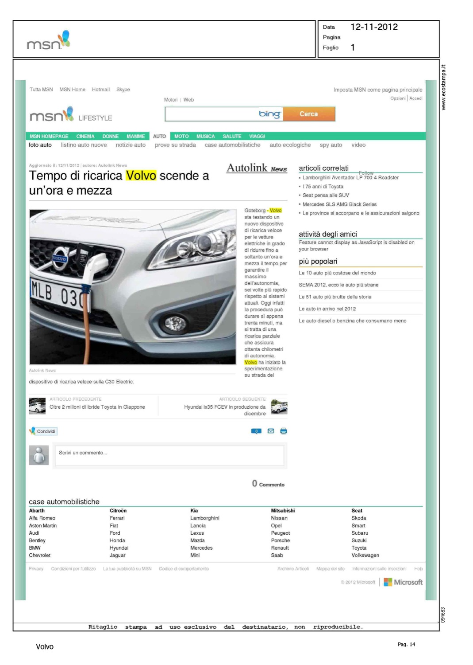Screen dimensions: 473x665
Task: Go to 'prove su strada' submenu item
Action: 175,145
